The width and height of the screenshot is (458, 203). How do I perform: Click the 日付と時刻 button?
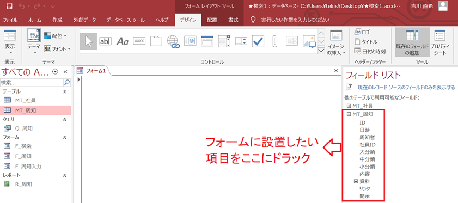click(370, 51)
